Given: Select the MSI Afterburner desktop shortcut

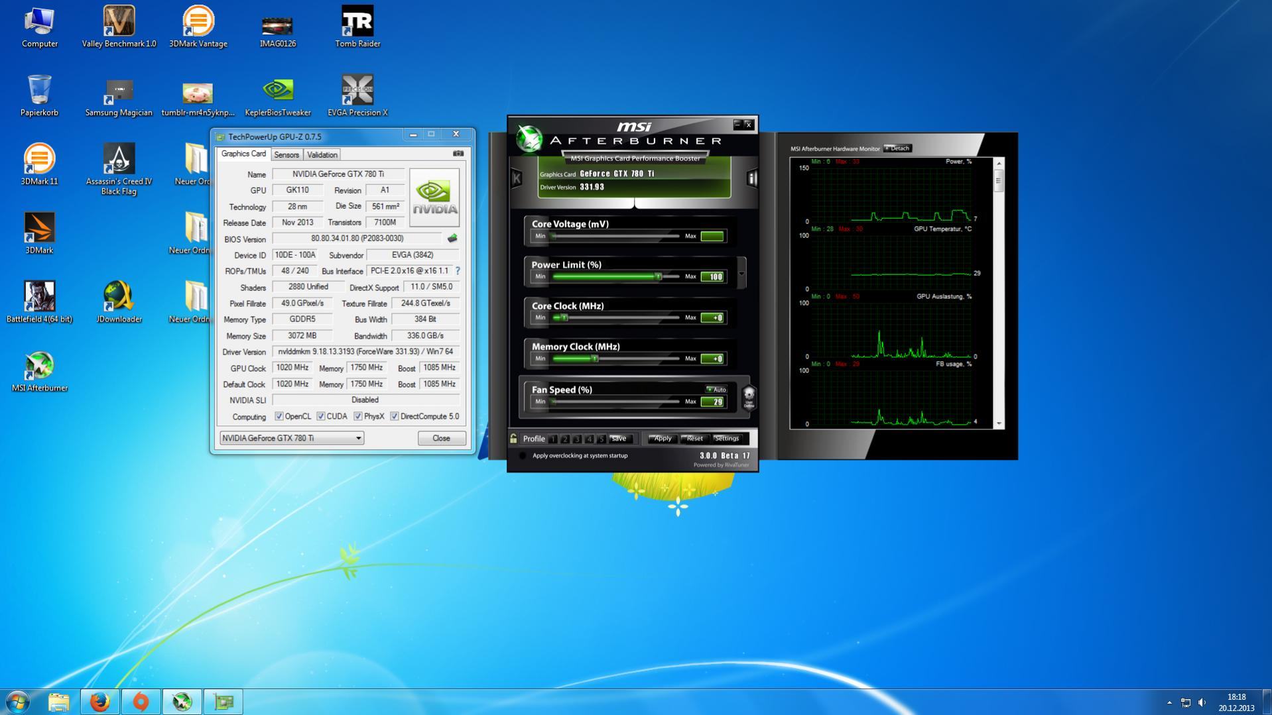Looking at the screenshot, I should [40, 372].
